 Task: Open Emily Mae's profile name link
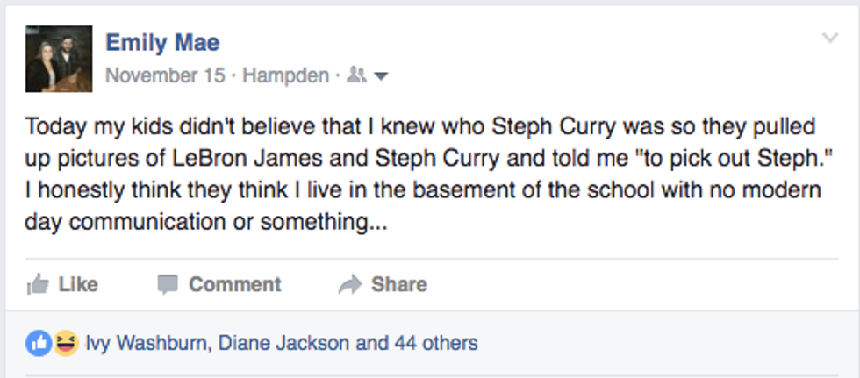pos(162,41)
